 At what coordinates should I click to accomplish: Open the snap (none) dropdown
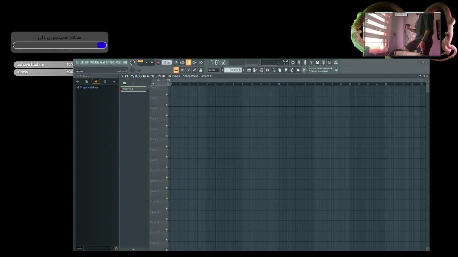click(213, 70)
